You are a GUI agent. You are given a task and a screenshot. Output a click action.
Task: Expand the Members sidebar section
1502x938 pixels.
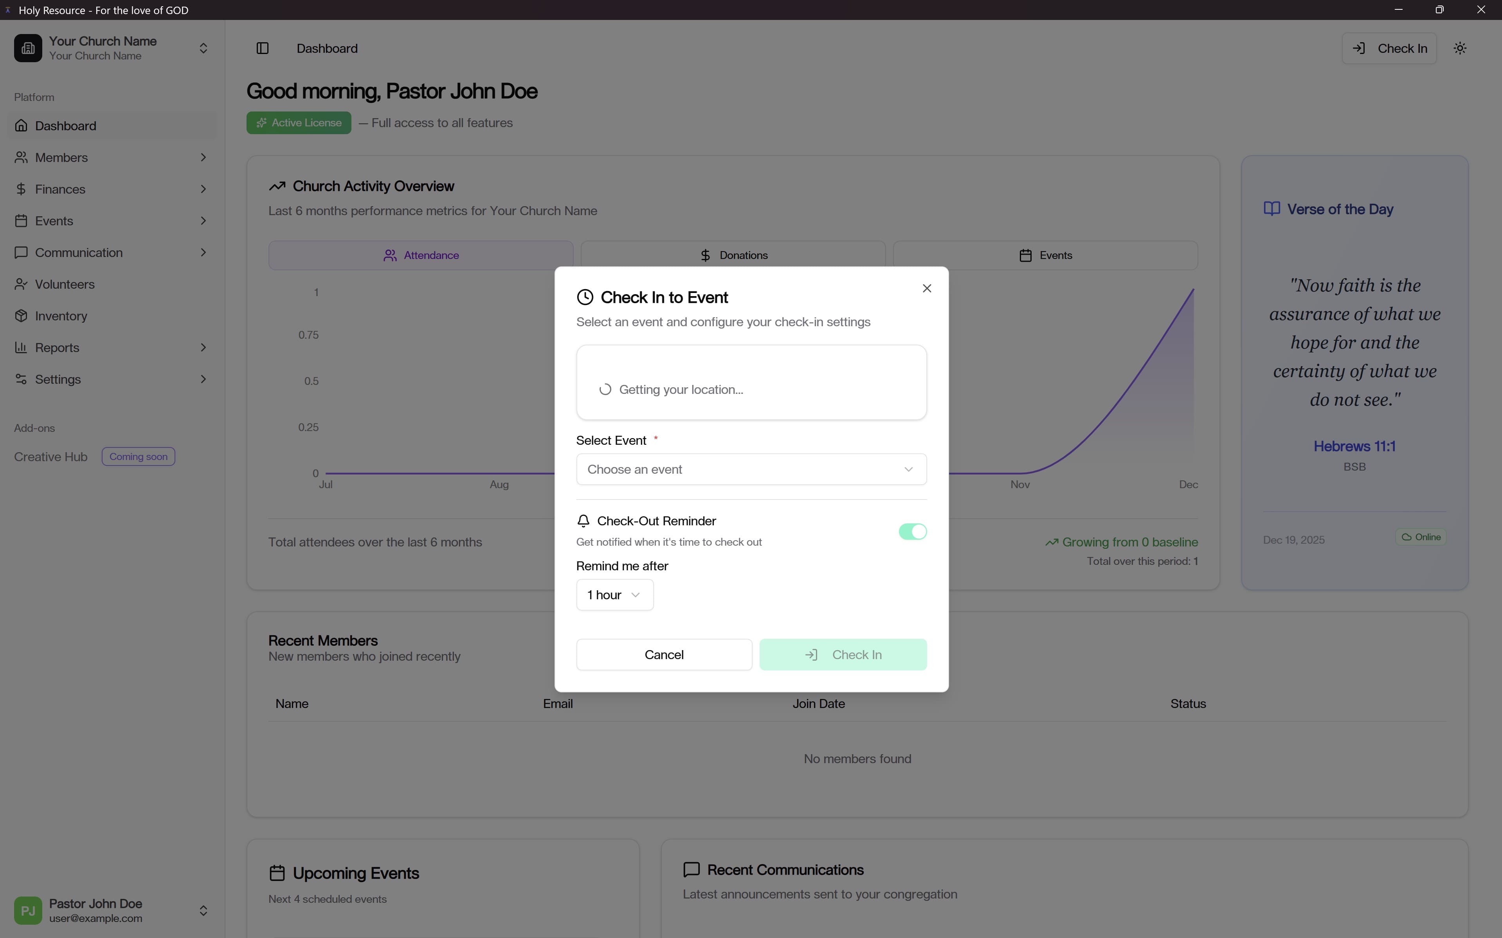203,158
